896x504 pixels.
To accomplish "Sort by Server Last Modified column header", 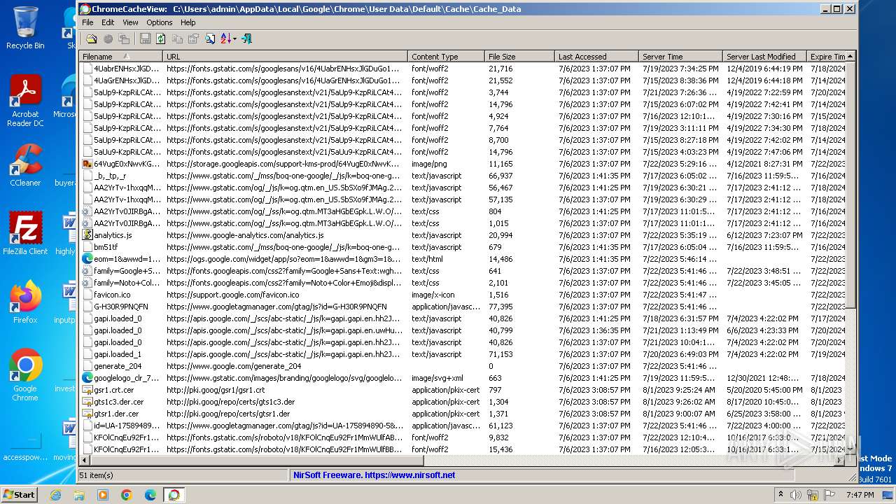I will pyautogui.click(x=764, y=57).
